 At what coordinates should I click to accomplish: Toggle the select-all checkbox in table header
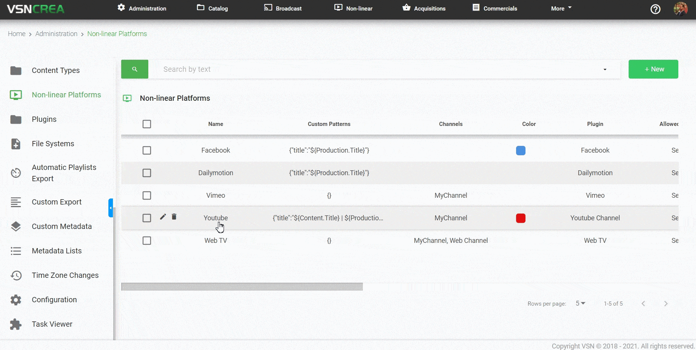point(147,124)
